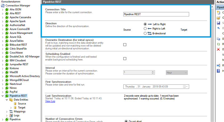This screenshot has height=122, width=224.
Task: Click the red X delete icon in Actions
Action: 219,49
